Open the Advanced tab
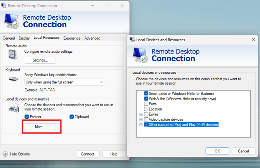Image resolution: width=260 pixels, height=168 pixels. coord(92,38)
